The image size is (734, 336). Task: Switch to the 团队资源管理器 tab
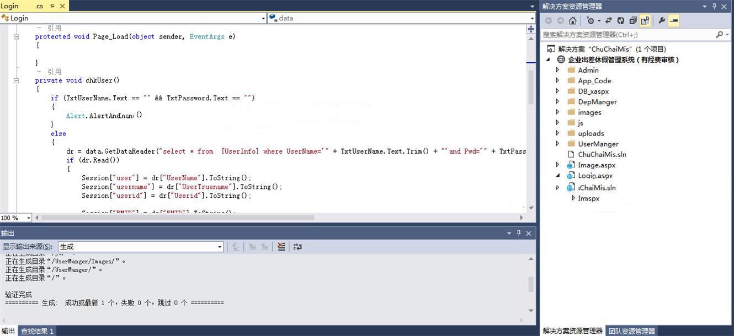click(631, 331)
